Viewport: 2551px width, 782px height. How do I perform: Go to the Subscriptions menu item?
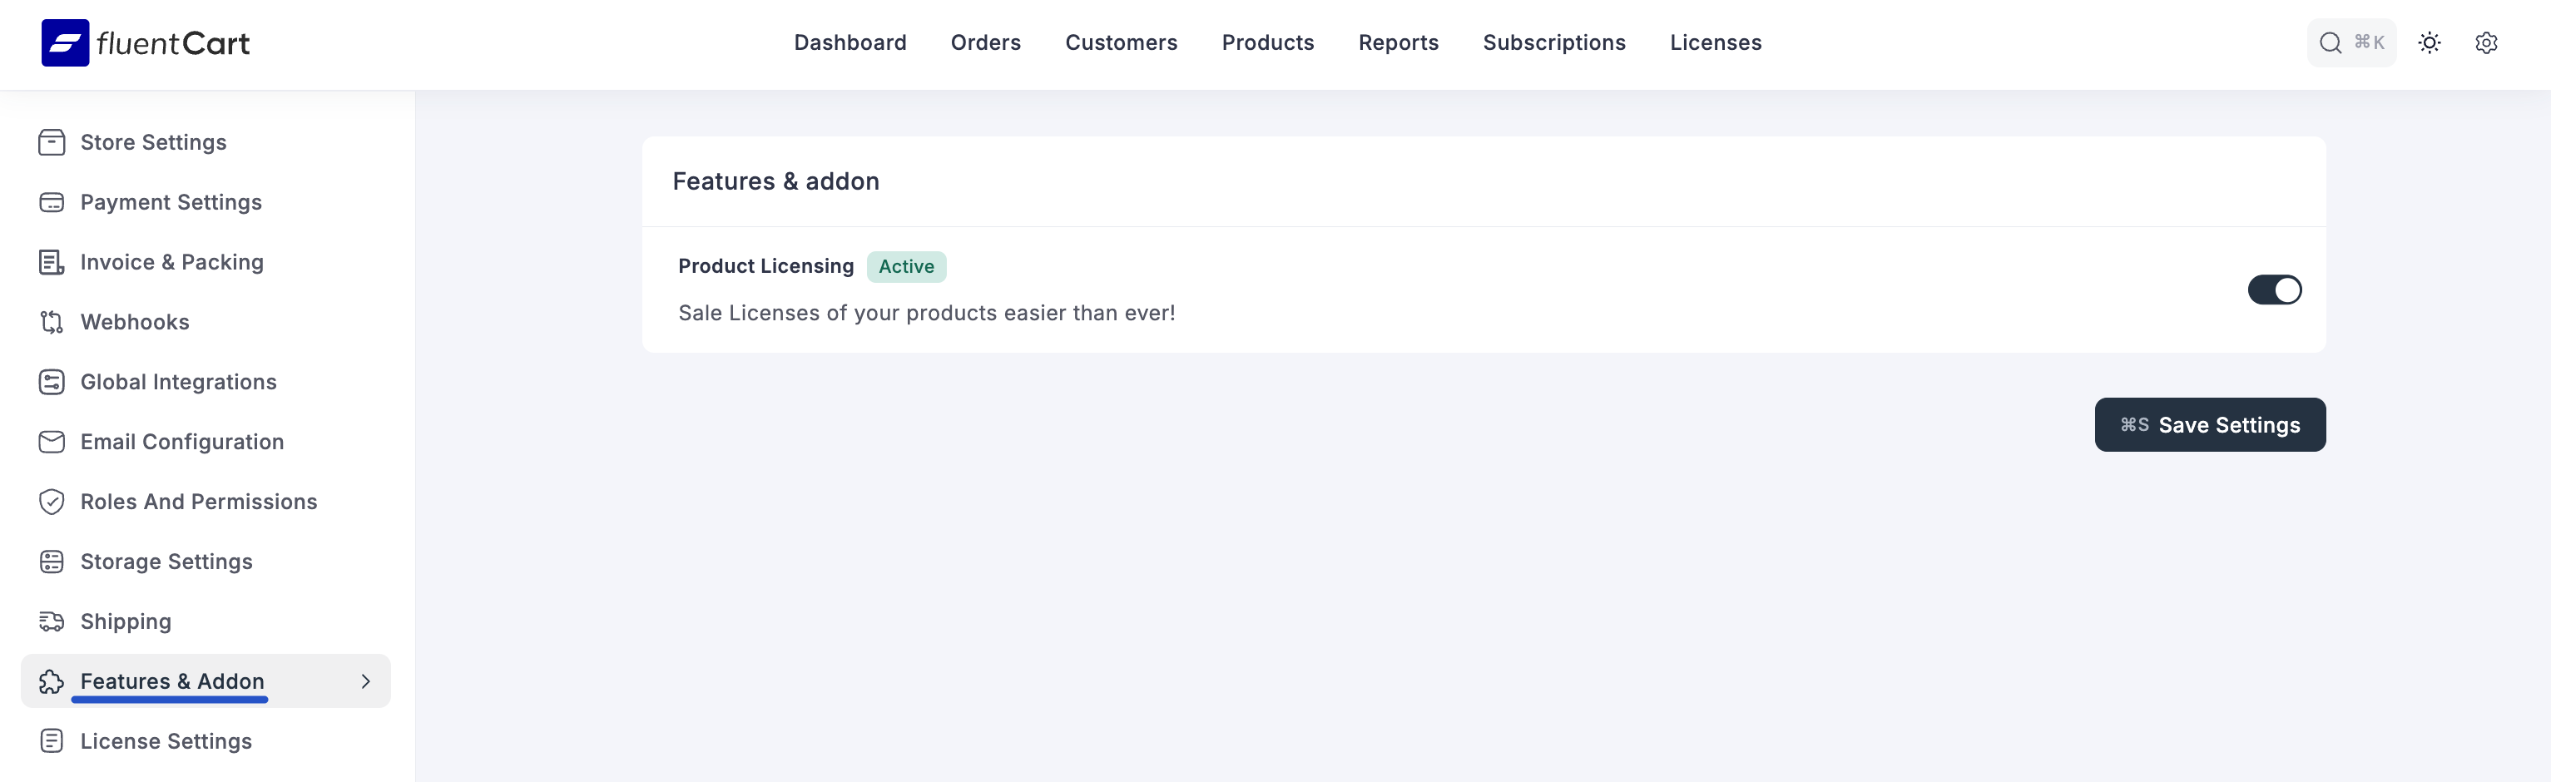(1553, 42)
